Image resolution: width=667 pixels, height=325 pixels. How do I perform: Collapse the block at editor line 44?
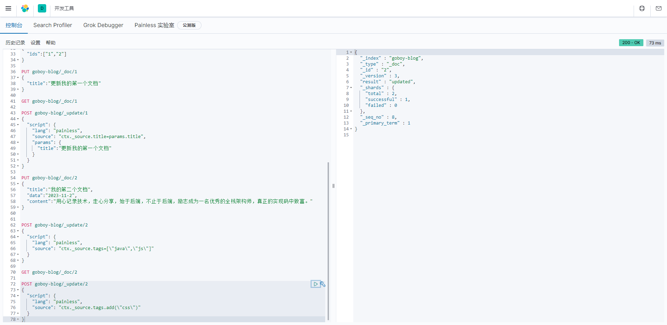pyautogui.click(x=18, y=119)
